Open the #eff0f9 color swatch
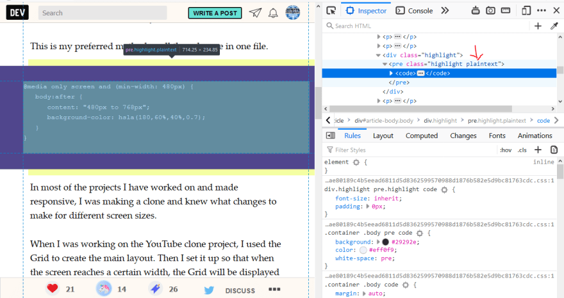Screen dimensions: 564x298 363,250
